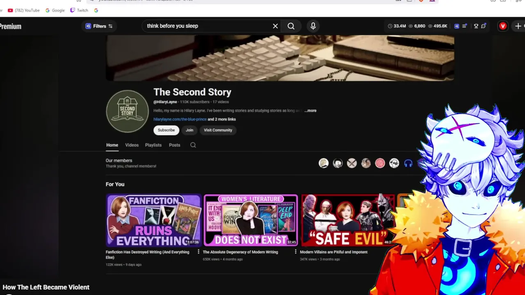This screenshot has height=295, width=525.
Task: Click the red V extension button
Action: point(503,26)
